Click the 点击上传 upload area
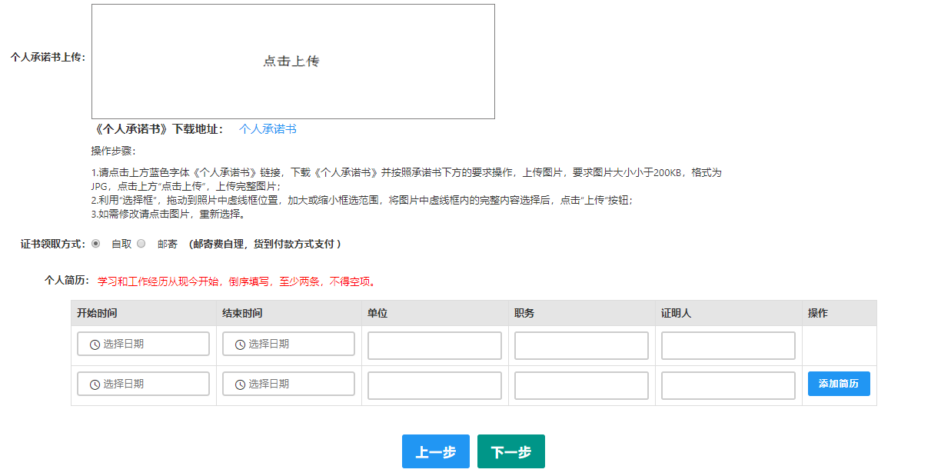The height and width of the screenshot is (476, 951). (292, 62)
